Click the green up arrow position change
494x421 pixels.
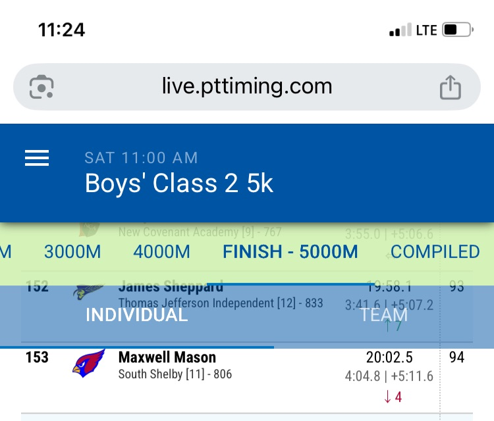pos(393,326)
